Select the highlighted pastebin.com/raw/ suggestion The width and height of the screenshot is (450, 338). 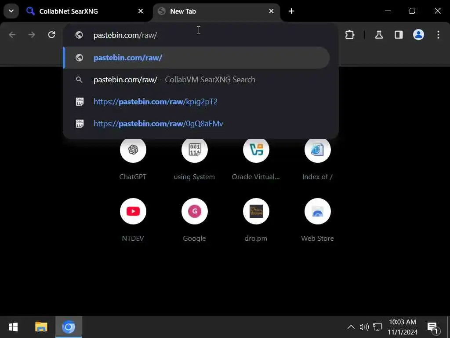[x=196, y=58]
